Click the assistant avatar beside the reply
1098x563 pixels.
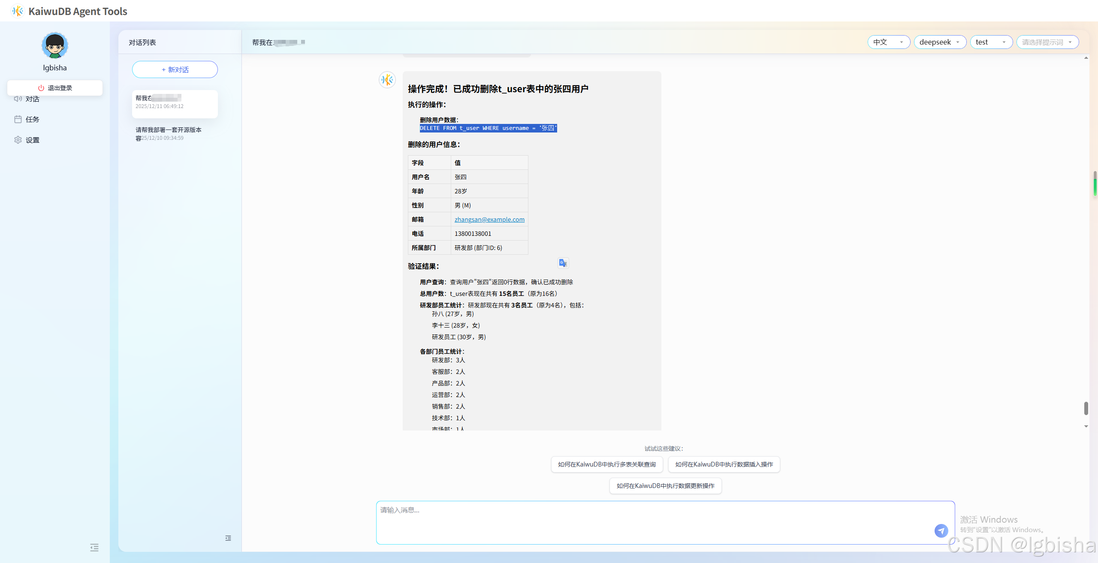(x=387, y=80)
